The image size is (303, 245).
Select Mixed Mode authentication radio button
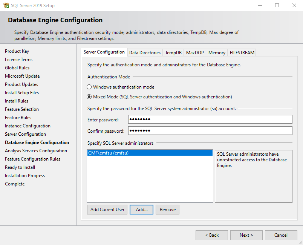pyautogui.click(x=89, y=97)
